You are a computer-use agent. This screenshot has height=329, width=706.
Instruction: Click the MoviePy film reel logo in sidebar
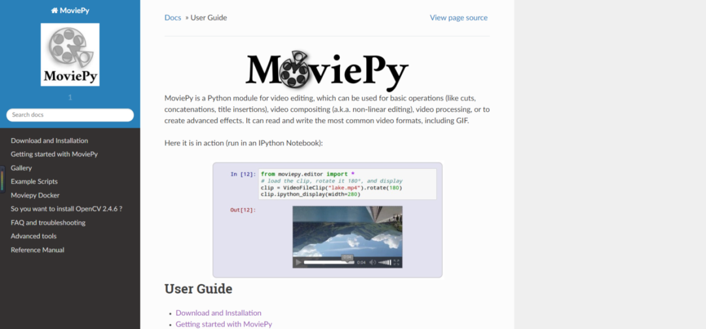tap(70, 54)
